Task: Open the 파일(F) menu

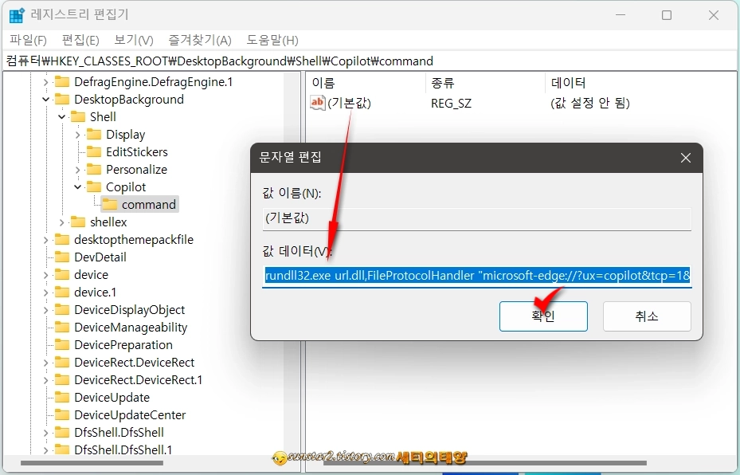Action: (29, 40)
